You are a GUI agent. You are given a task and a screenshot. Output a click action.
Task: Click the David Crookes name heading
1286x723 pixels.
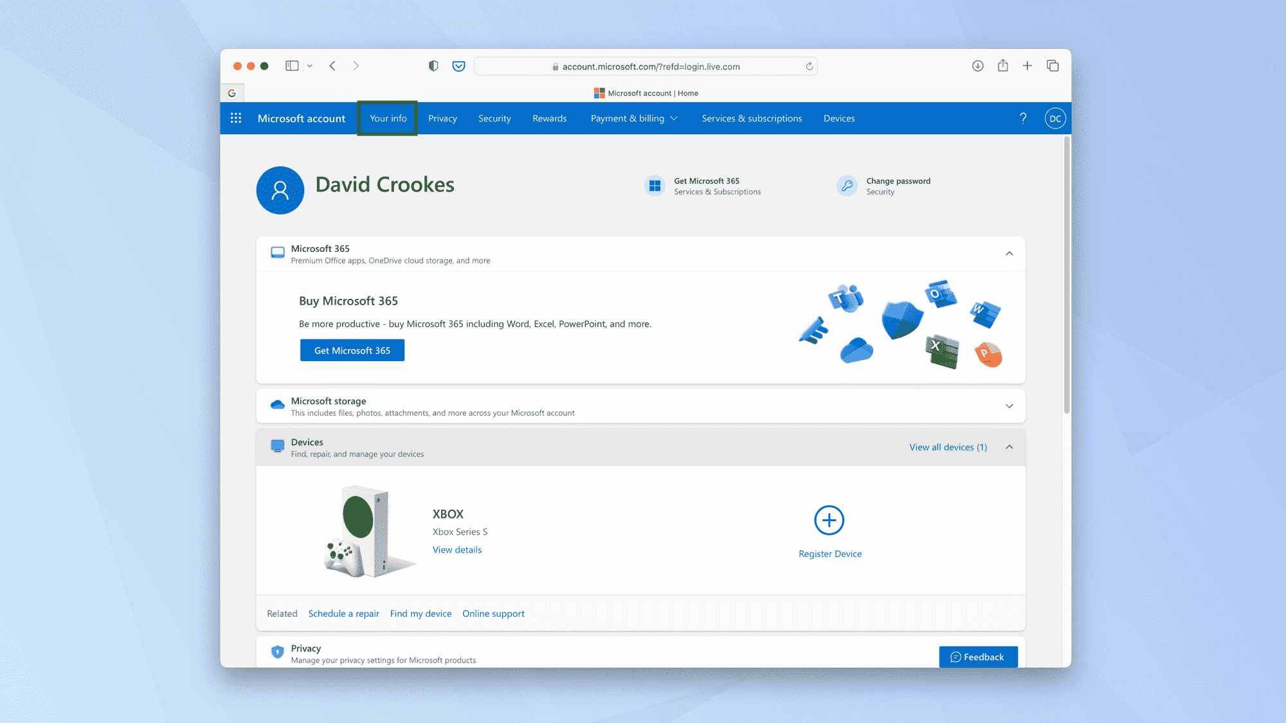coord(385,184)
